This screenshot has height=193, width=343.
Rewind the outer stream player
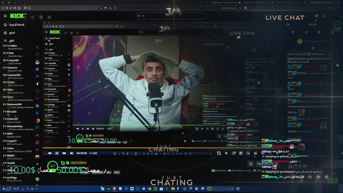(x=50, y=153)
